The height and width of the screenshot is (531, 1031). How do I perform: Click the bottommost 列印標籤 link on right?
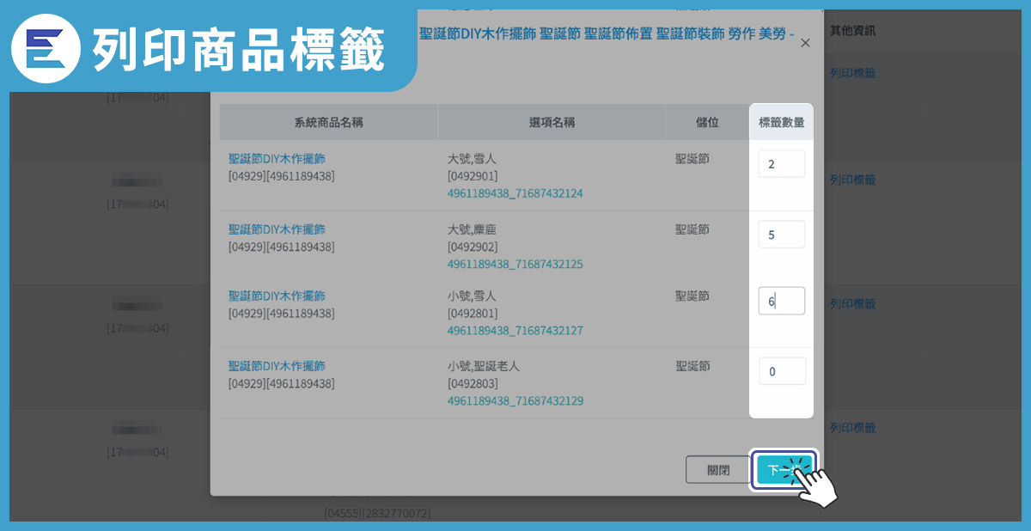852,428
